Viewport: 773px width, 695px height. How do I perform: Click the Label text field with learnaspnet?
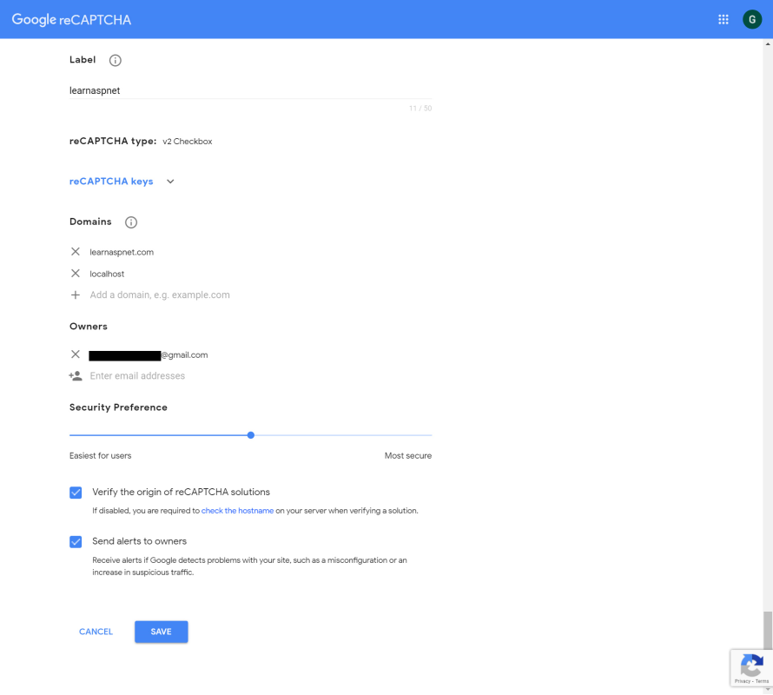click(x=250, y=90)
